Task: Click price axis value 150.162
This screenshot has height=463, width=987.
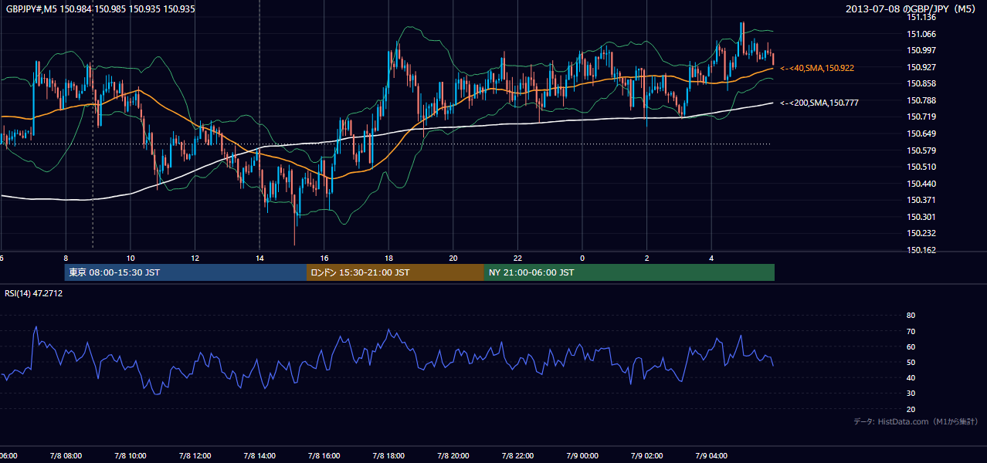Action: point(921,250)
